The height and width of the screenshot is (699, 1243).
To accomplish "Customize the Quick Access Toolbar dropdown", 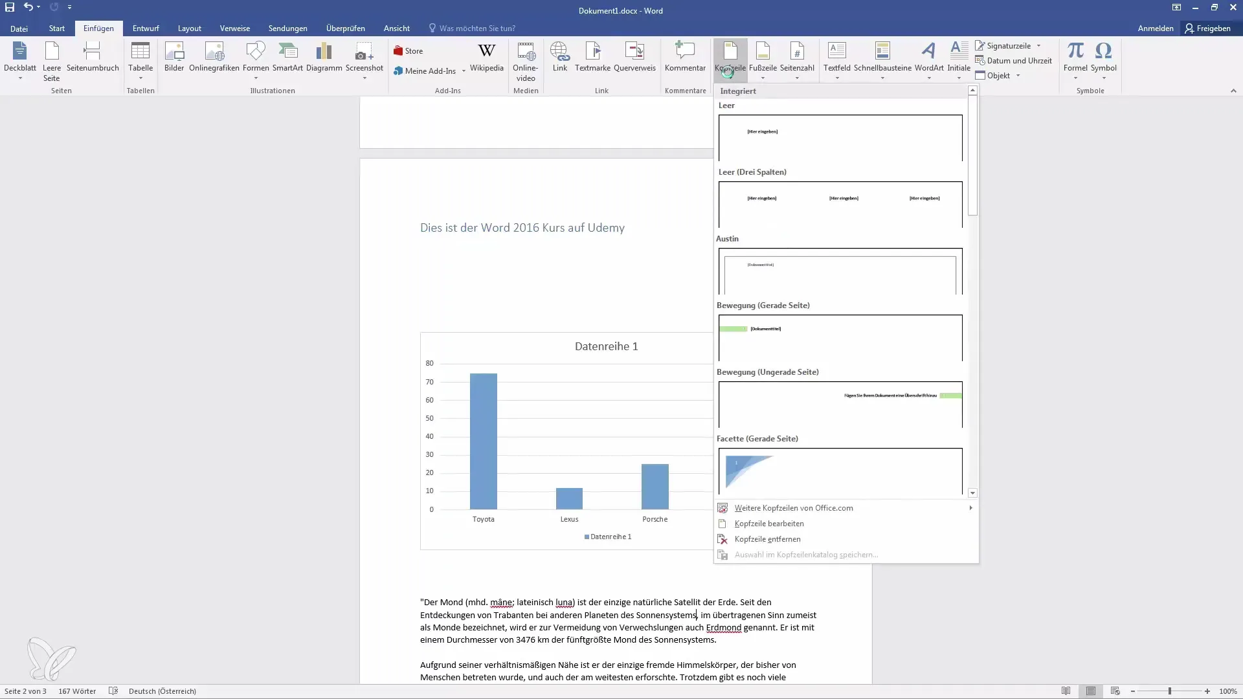I will (69, 7).
